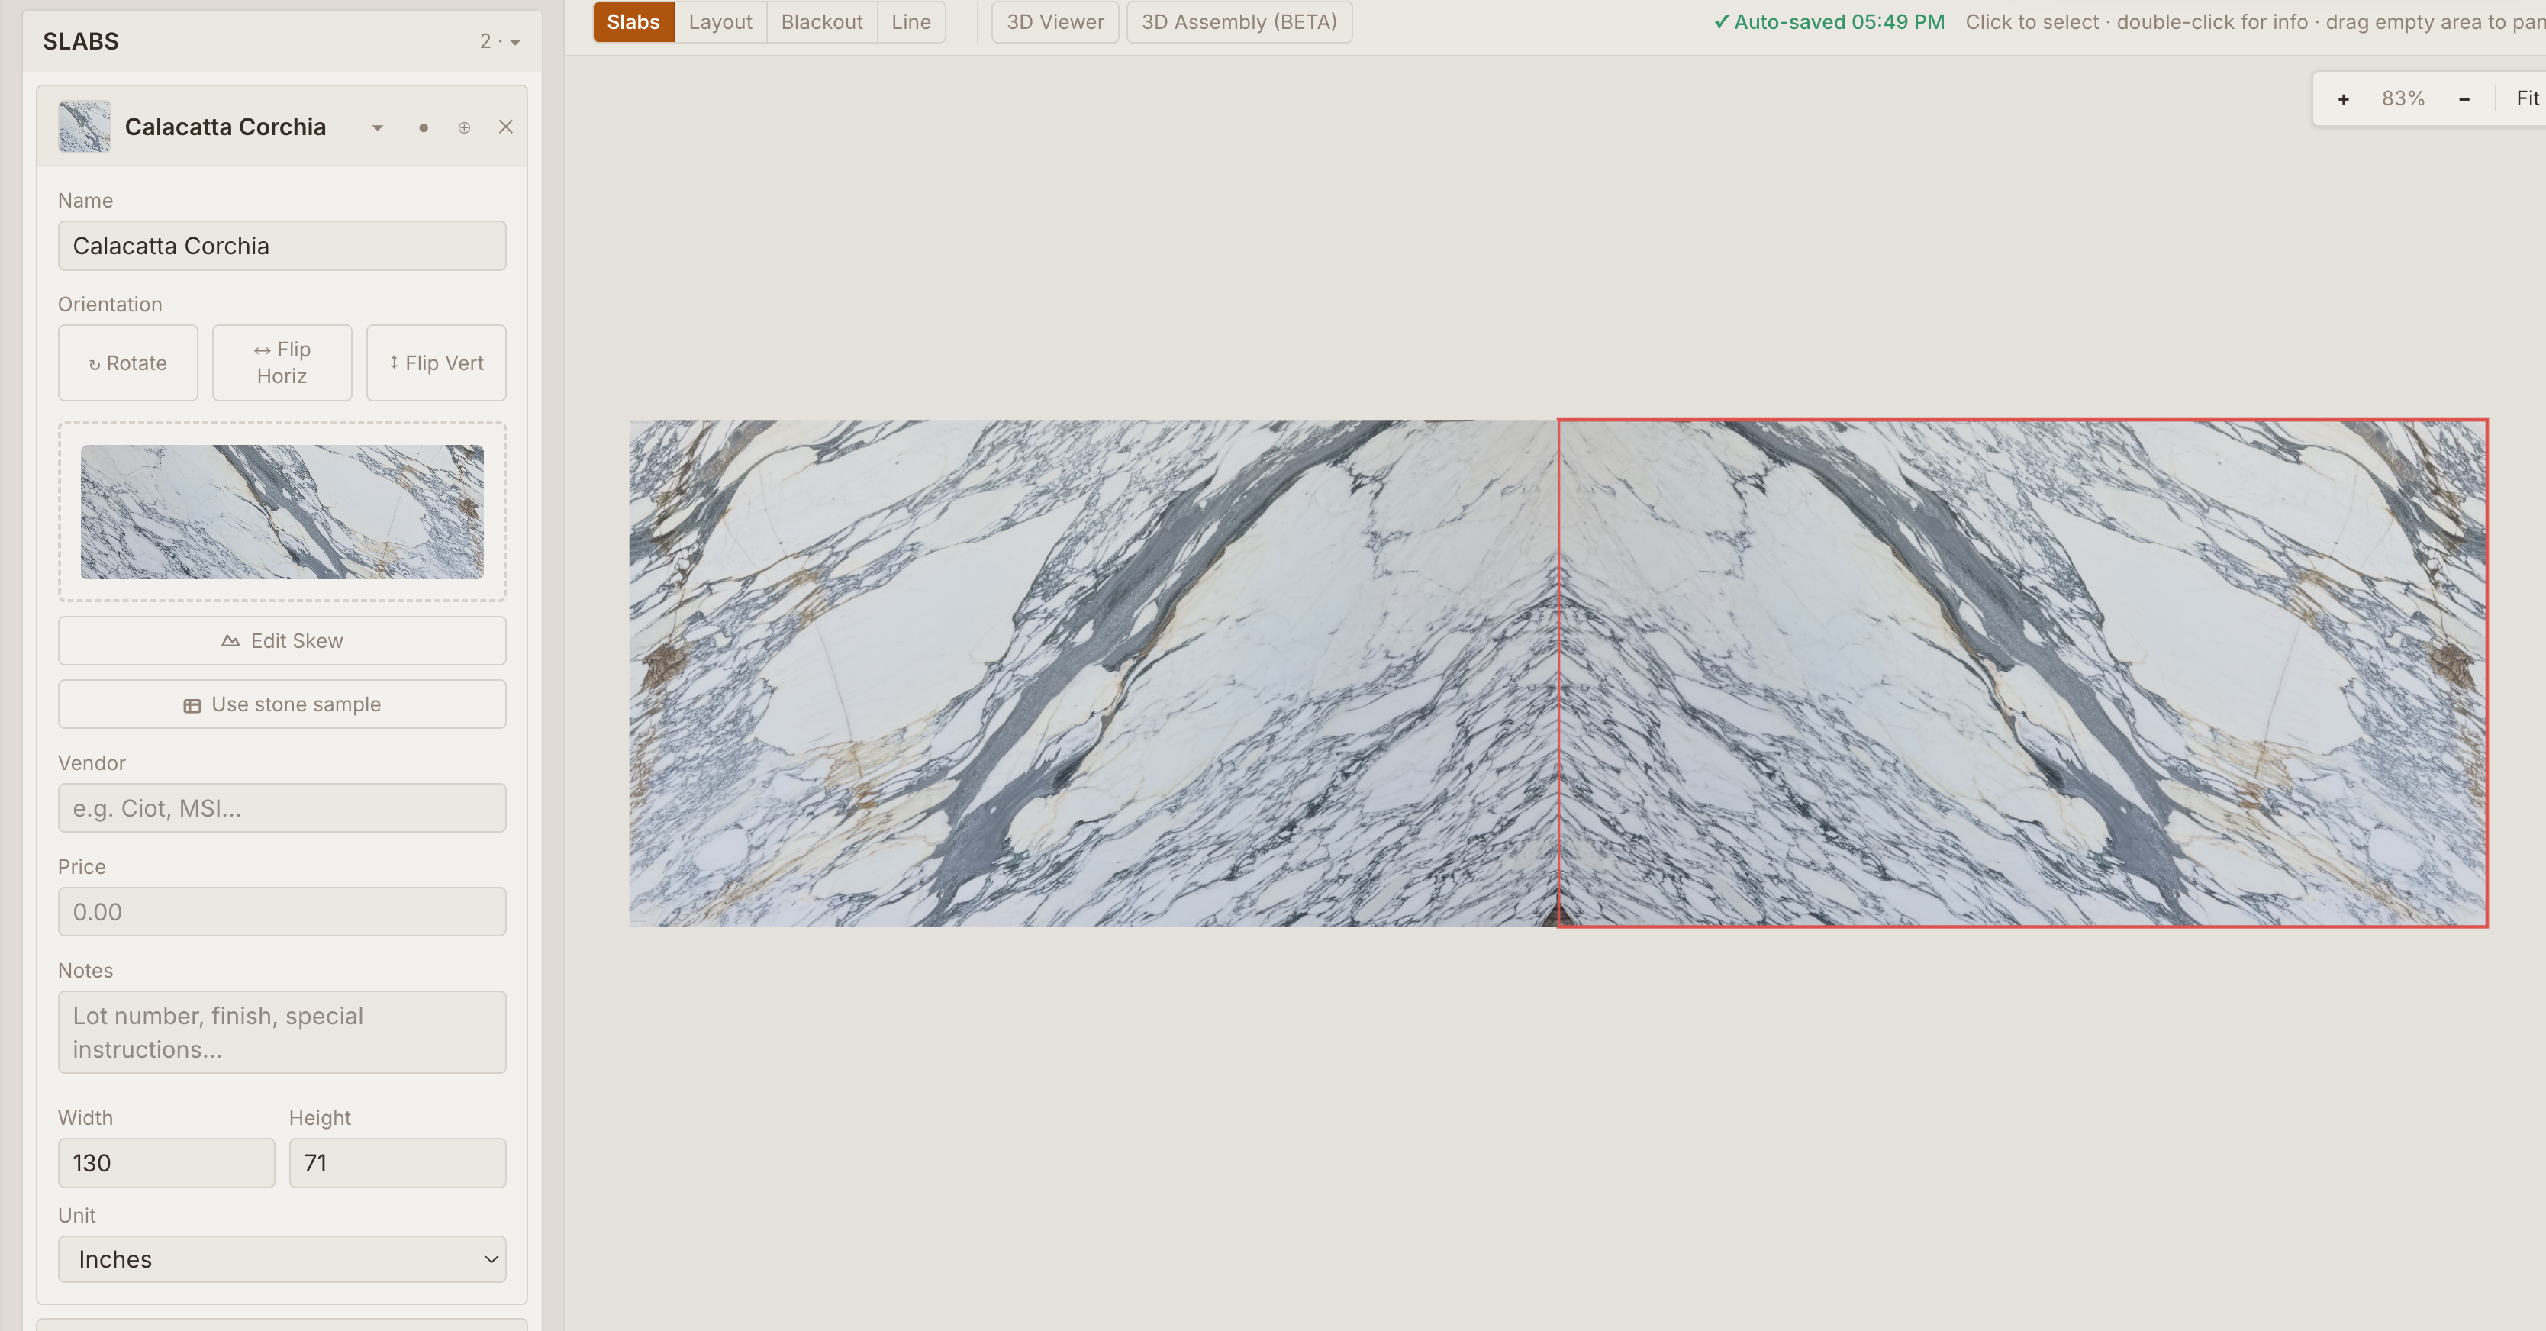The height and width of the screenshot is (1331, 2546).
Task: Select the red-outlined right slab on canvas
Action: pos(2022,673)
